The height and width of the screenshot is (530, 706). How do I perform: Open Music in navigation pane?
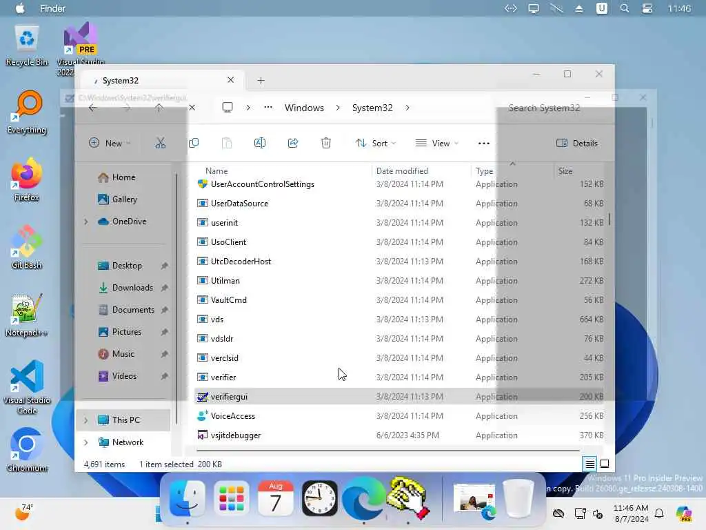point(116,354)
